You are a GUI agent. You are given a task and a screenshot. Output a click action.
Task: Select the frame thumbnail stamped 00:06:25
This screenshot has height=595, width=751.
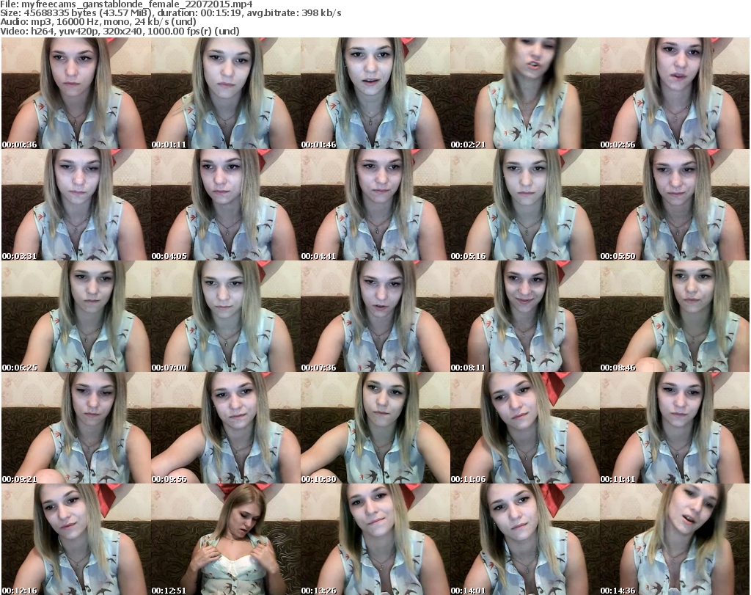tap(76, 316)
